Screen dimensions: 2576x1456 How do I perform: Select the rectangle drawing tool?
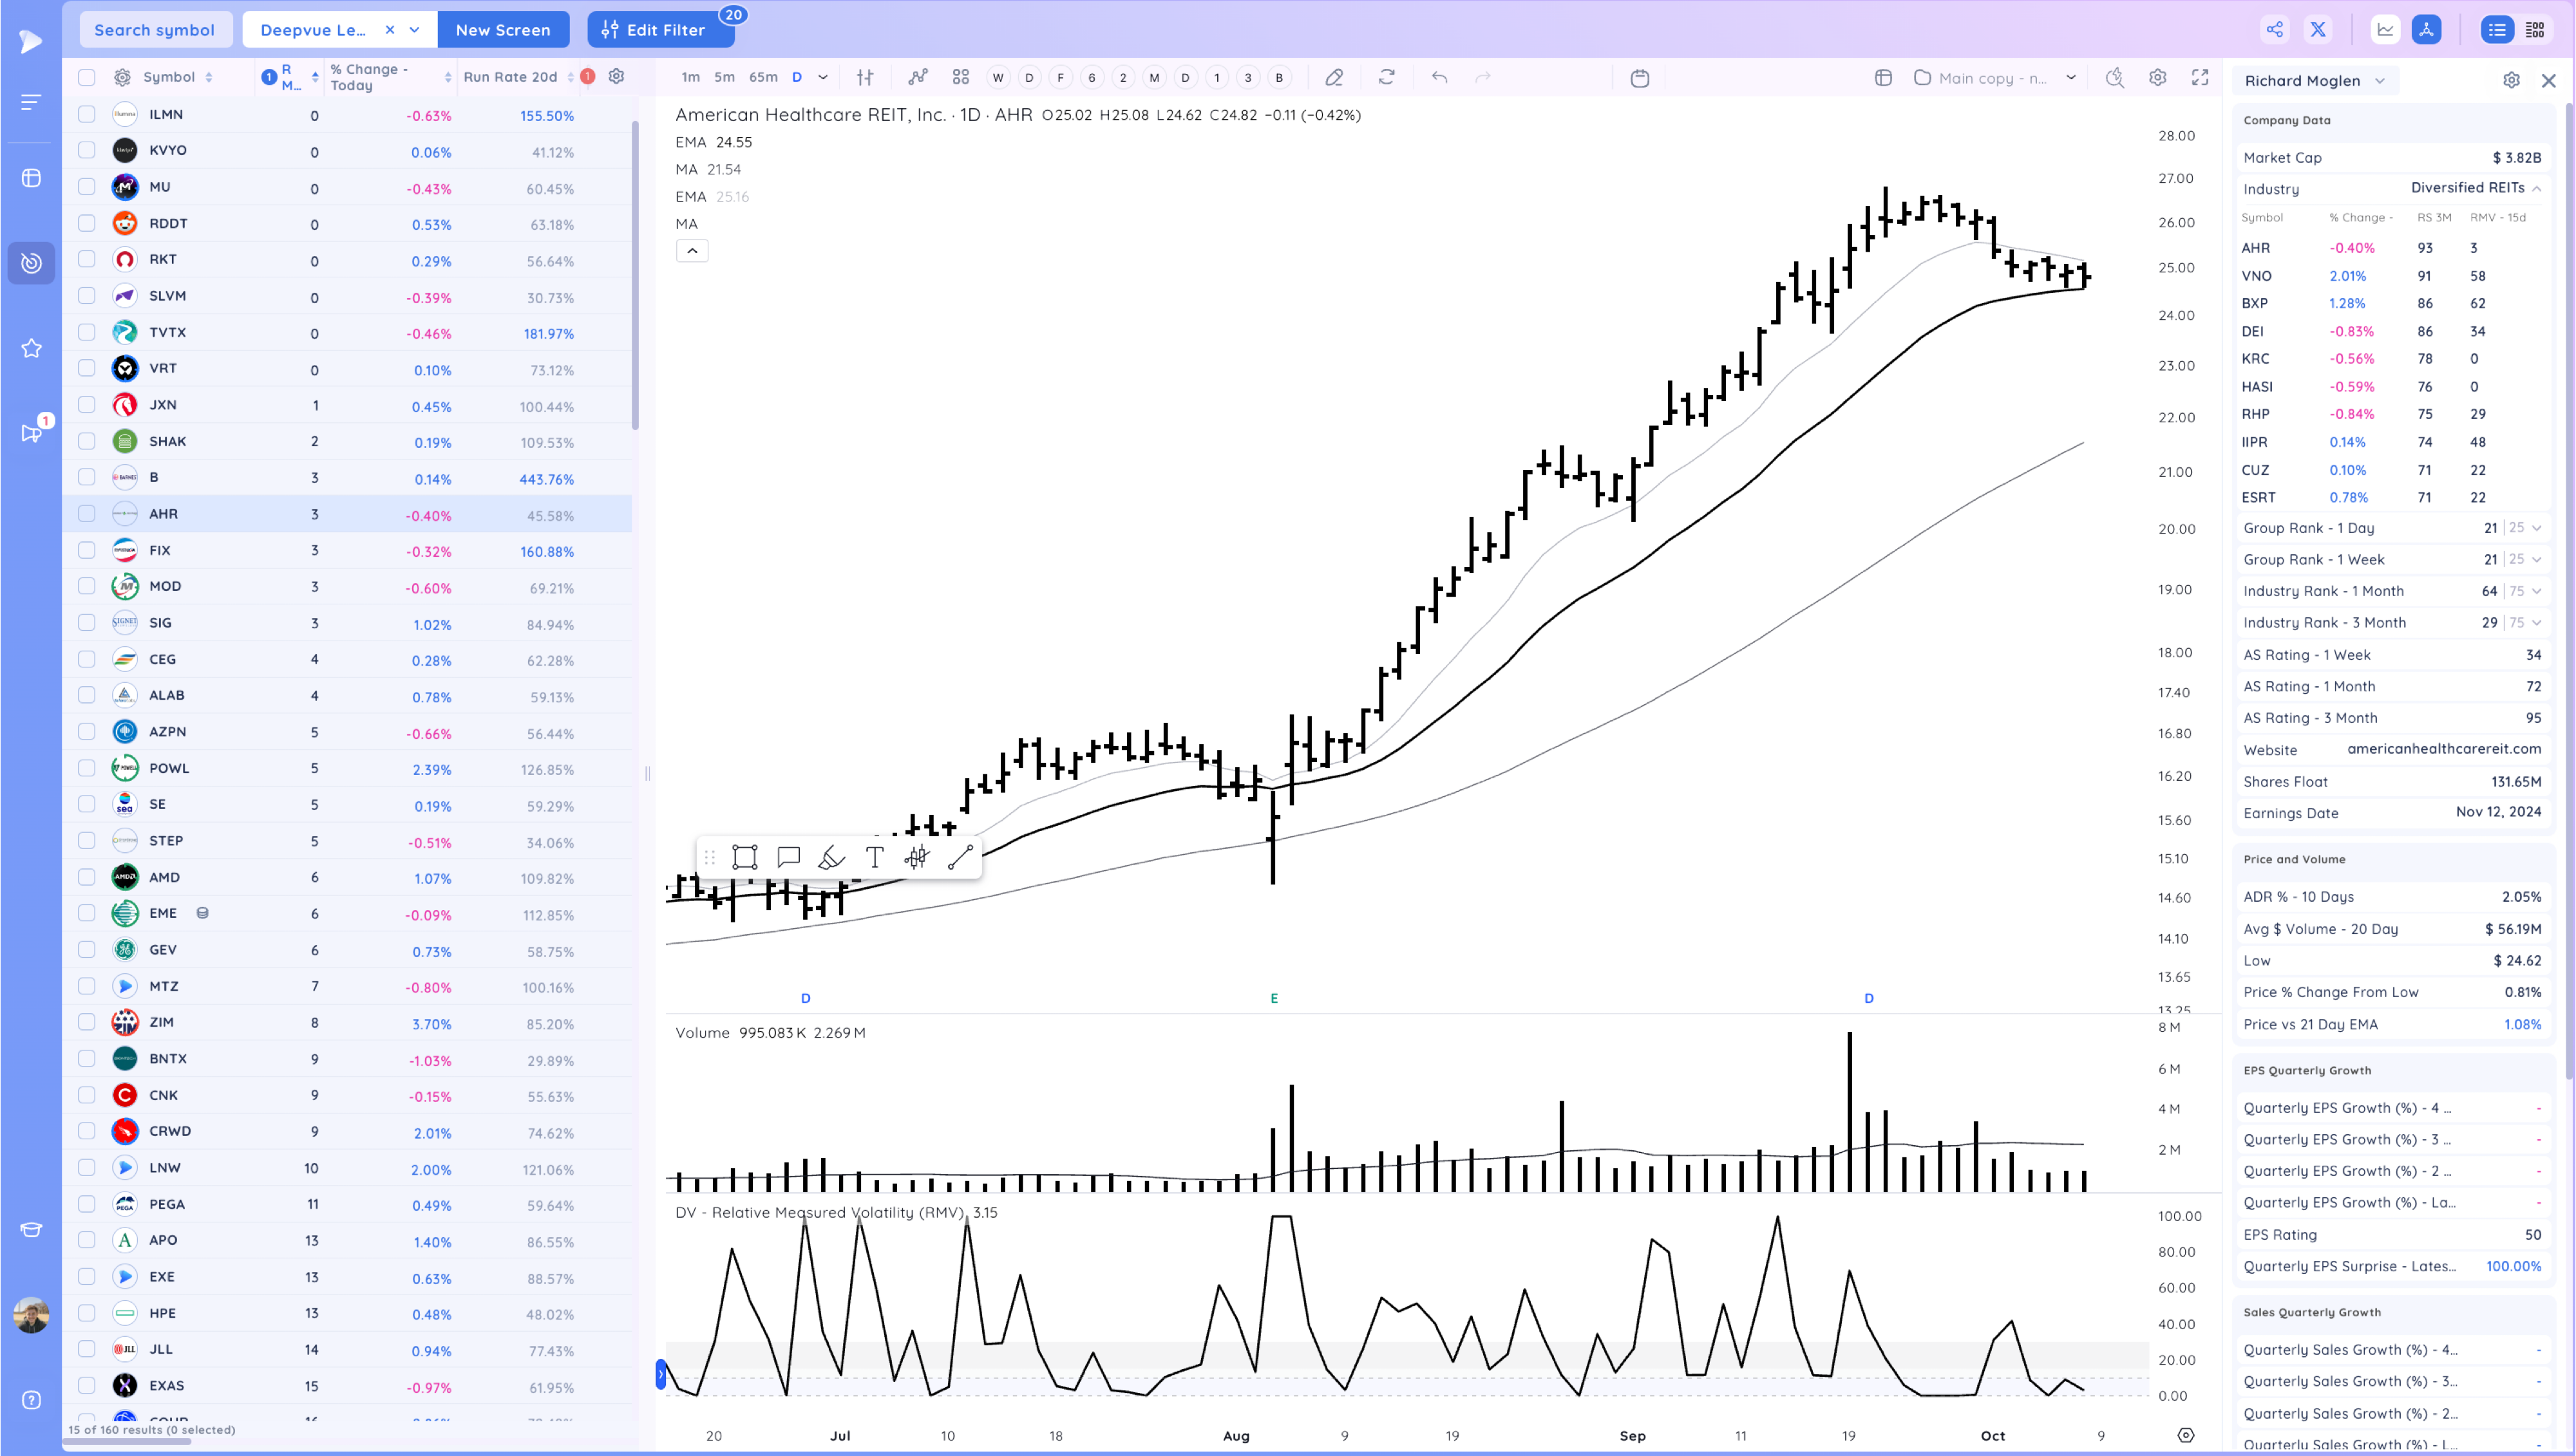tap(744, 857)
